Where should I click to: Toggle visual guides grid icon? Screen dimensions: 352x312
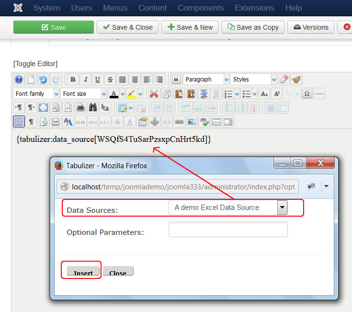[19, 121]
